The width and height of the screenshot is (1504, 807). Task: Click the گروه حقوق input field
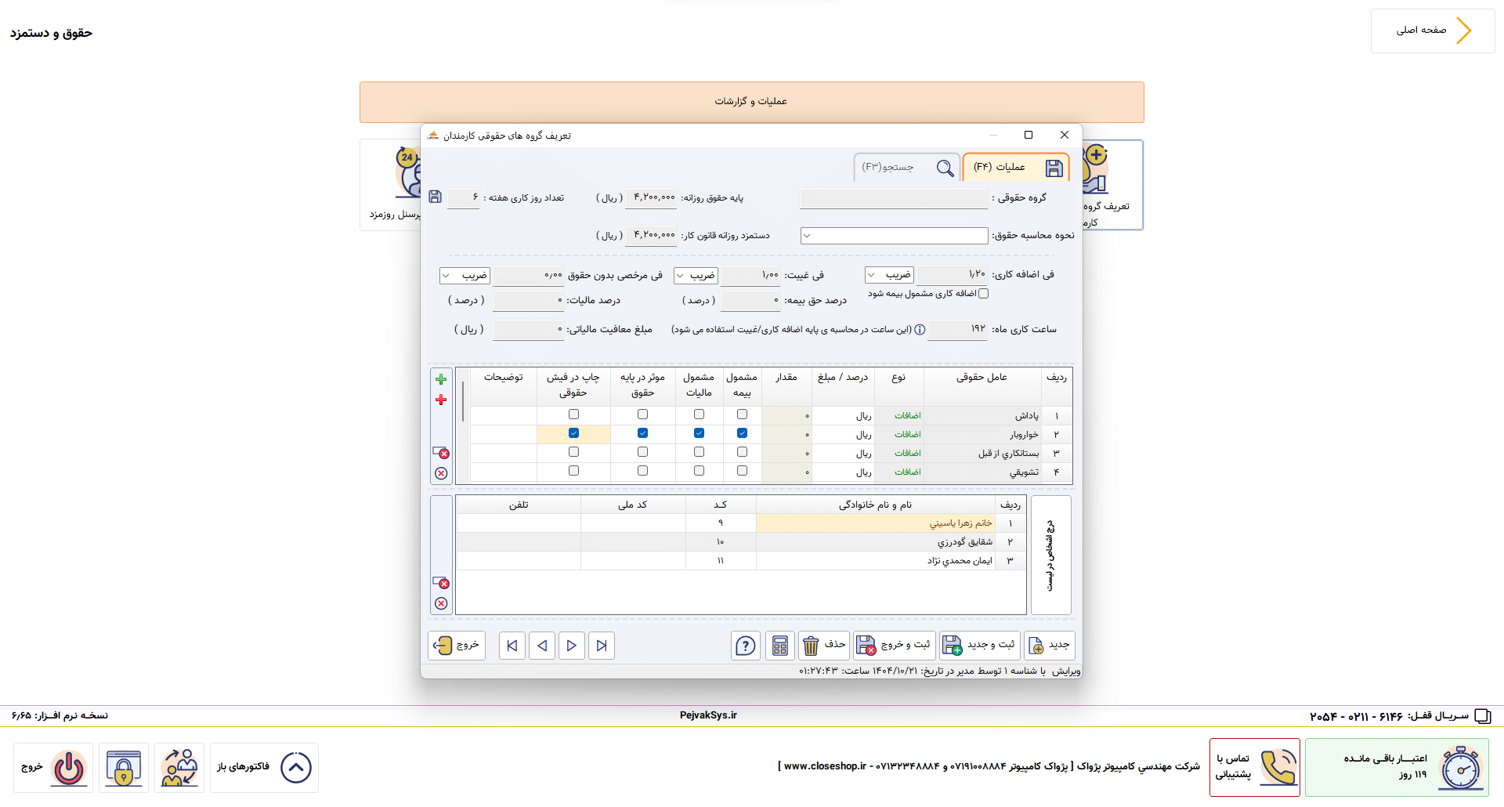pyautogui.click(x=894, y=199)
